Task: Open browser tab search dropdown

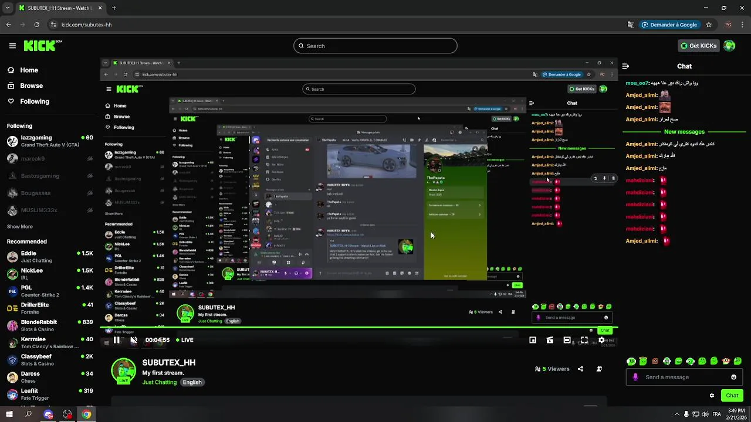Action: [x=8, y=8]
